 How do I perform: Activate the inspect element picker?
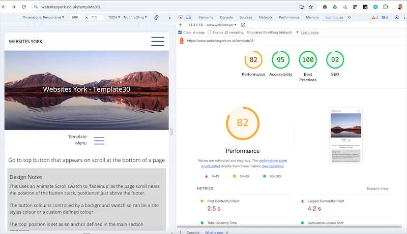coord(181,17)
